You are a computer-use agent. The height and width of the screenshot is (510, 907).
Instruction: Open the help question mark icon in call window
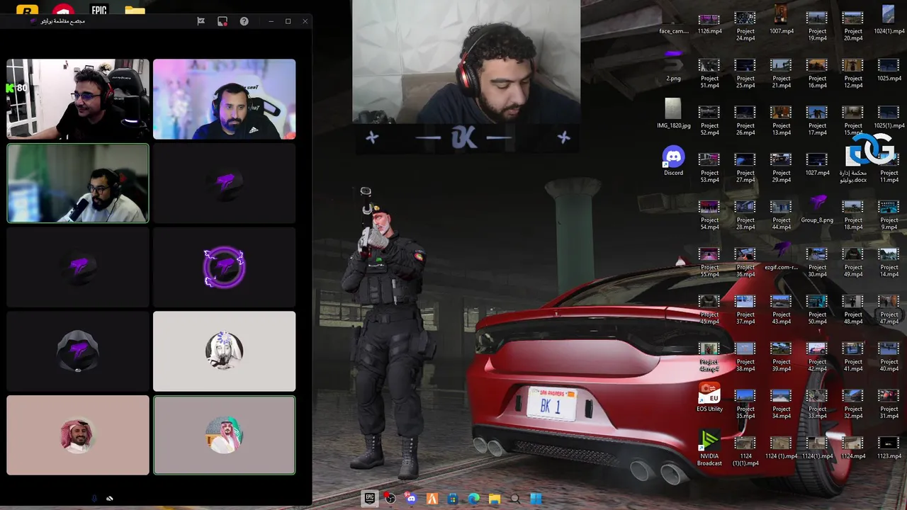click(x=244, y=21)
